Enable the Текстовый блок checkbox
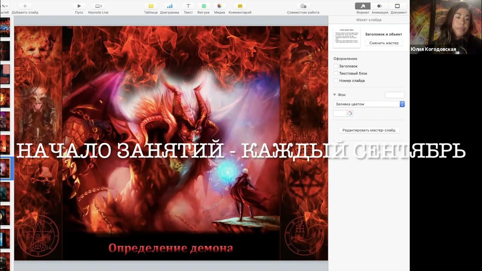This screenshot has height=271, width=482. click(336, 73)
